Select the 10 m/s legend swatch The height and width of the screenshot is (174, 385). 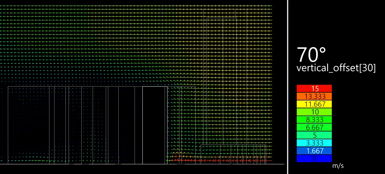click(314, 112)
